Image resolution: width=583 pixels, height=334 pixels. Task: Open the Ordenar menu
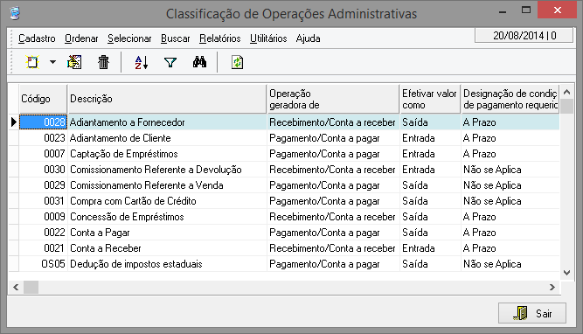tap(81, 38)
